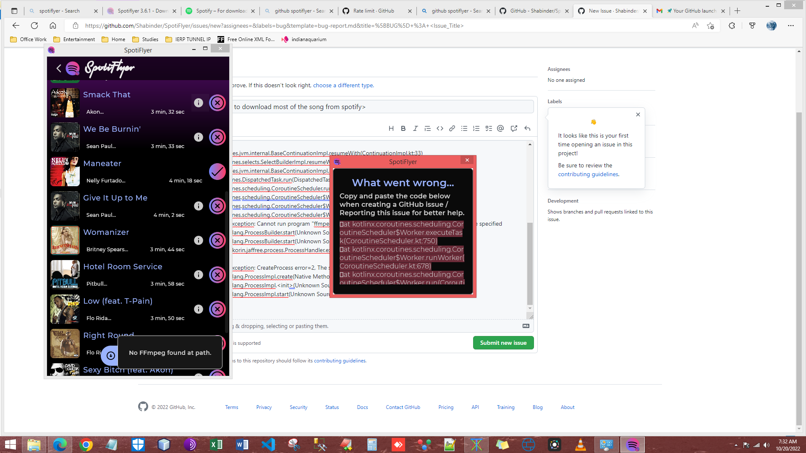Toggle the Maneater completed checkmark
806x453 pixels.
pyautogui.click(x=217, y=172)
